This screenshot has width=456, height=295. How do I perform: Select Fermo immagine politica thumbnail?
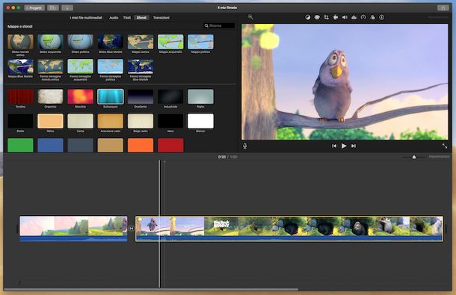111,66
